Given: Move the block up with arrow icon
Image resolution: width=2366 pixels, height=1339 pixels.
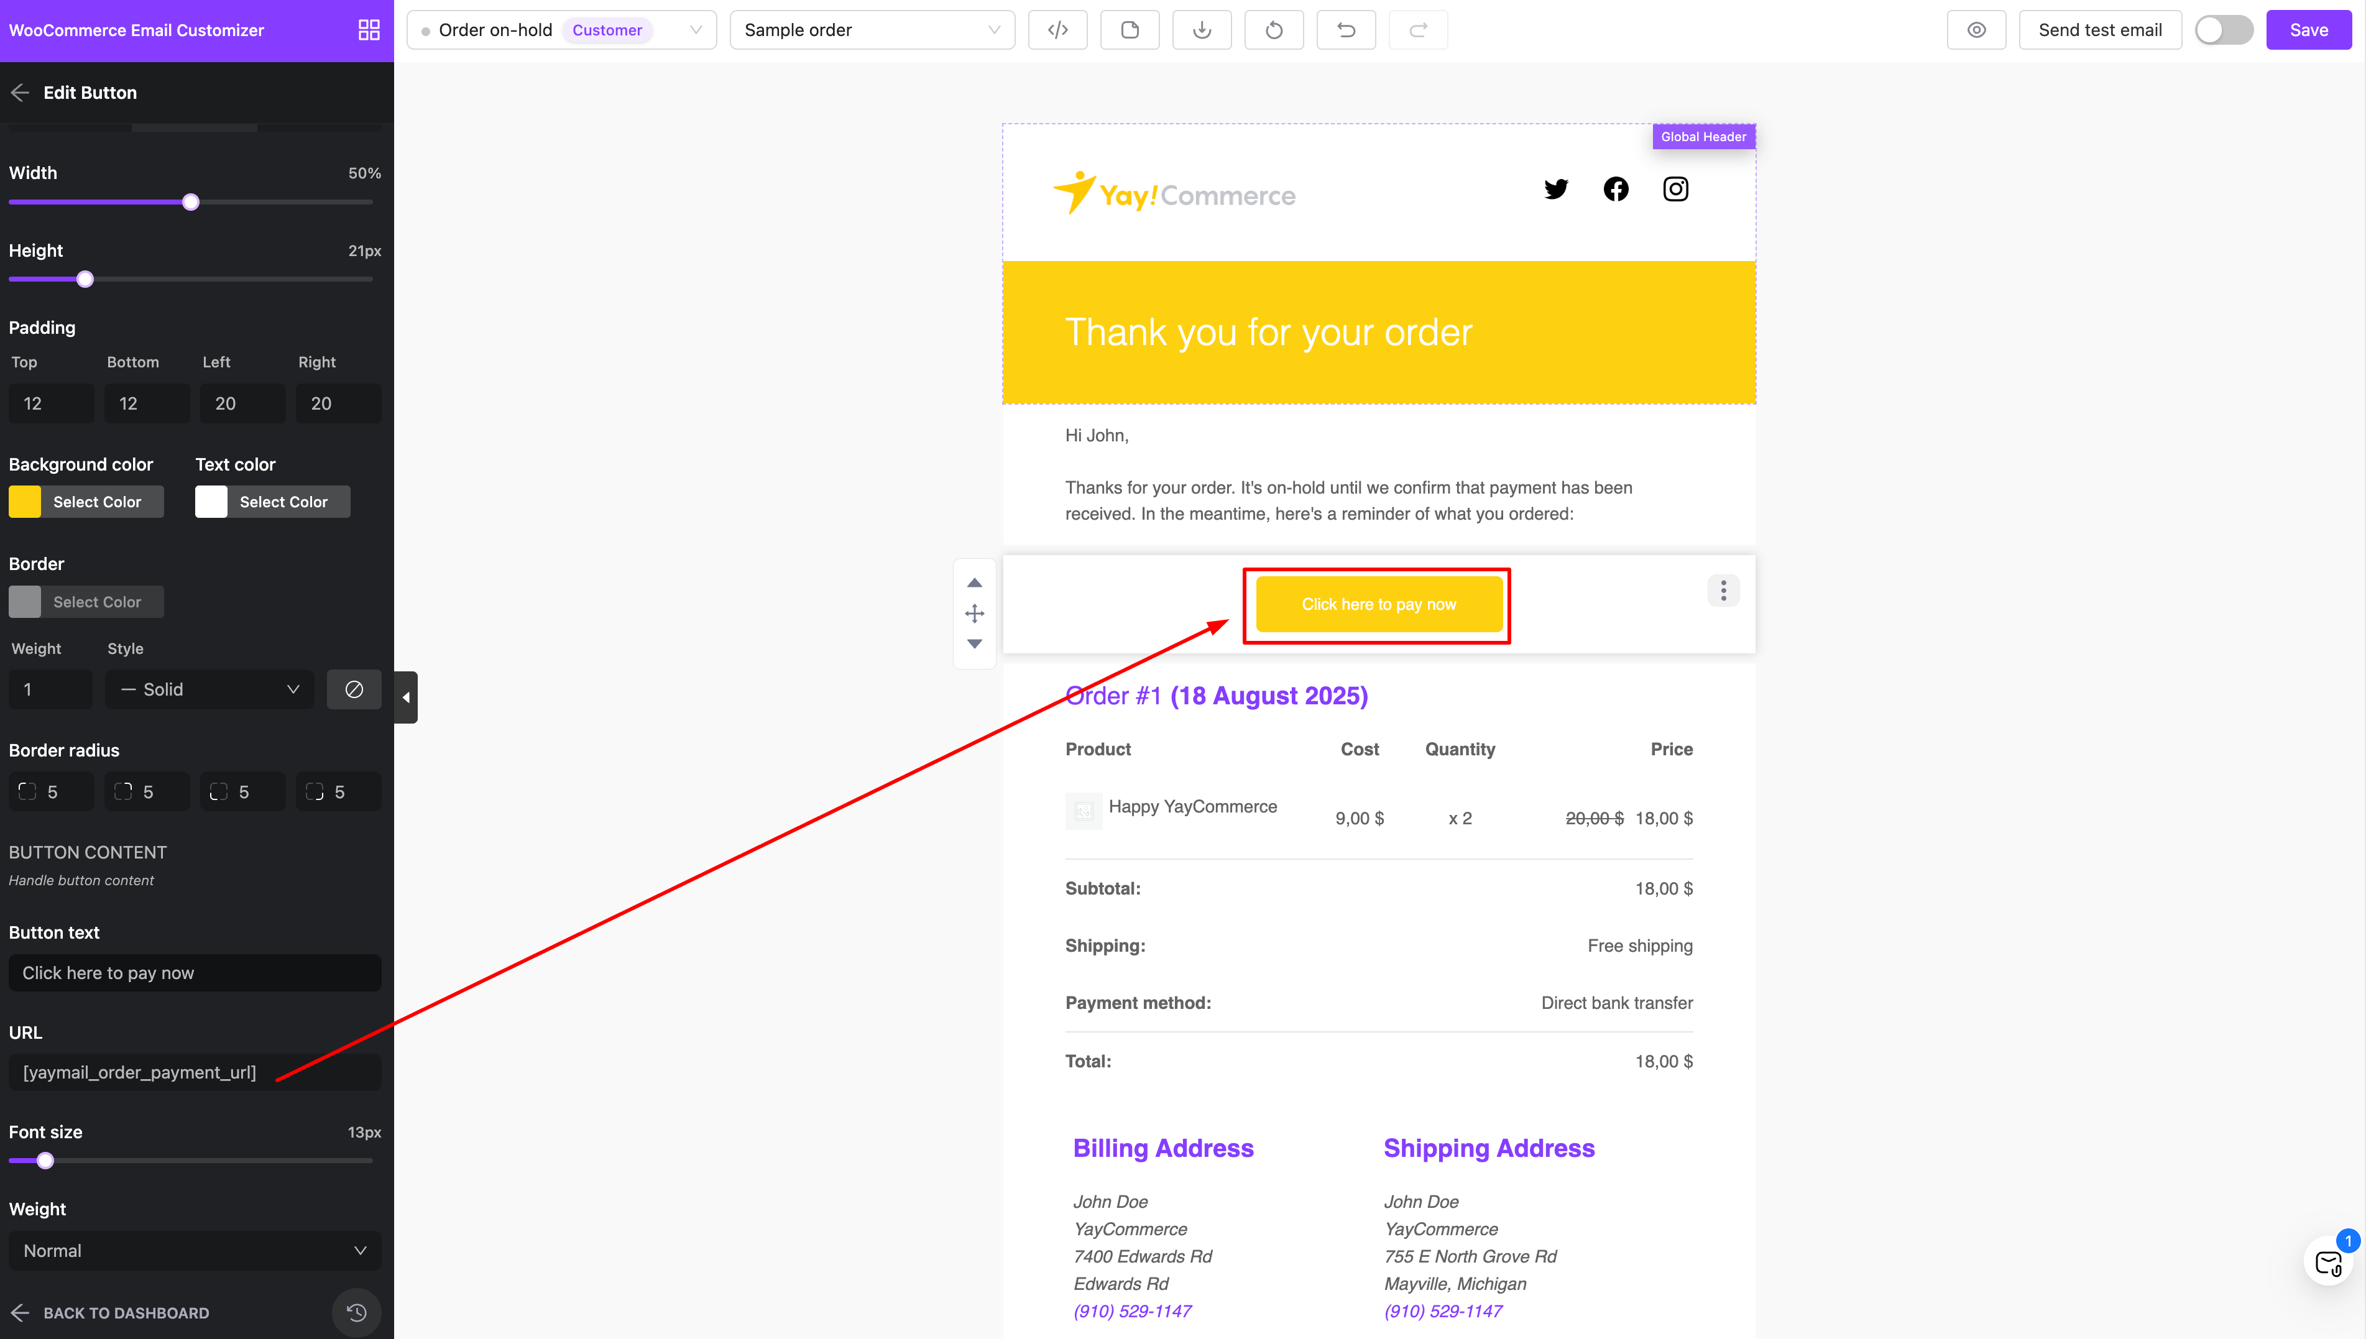Looking at the screenshot, I should coord(975,583).
